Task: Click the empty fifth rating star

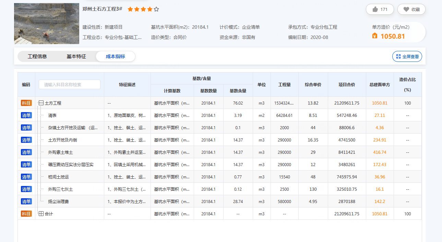Action: 156,9
